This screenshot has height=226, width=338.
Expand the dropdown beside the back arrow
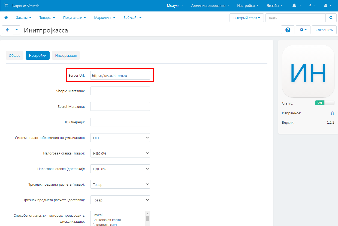click(x=17, y=30)
